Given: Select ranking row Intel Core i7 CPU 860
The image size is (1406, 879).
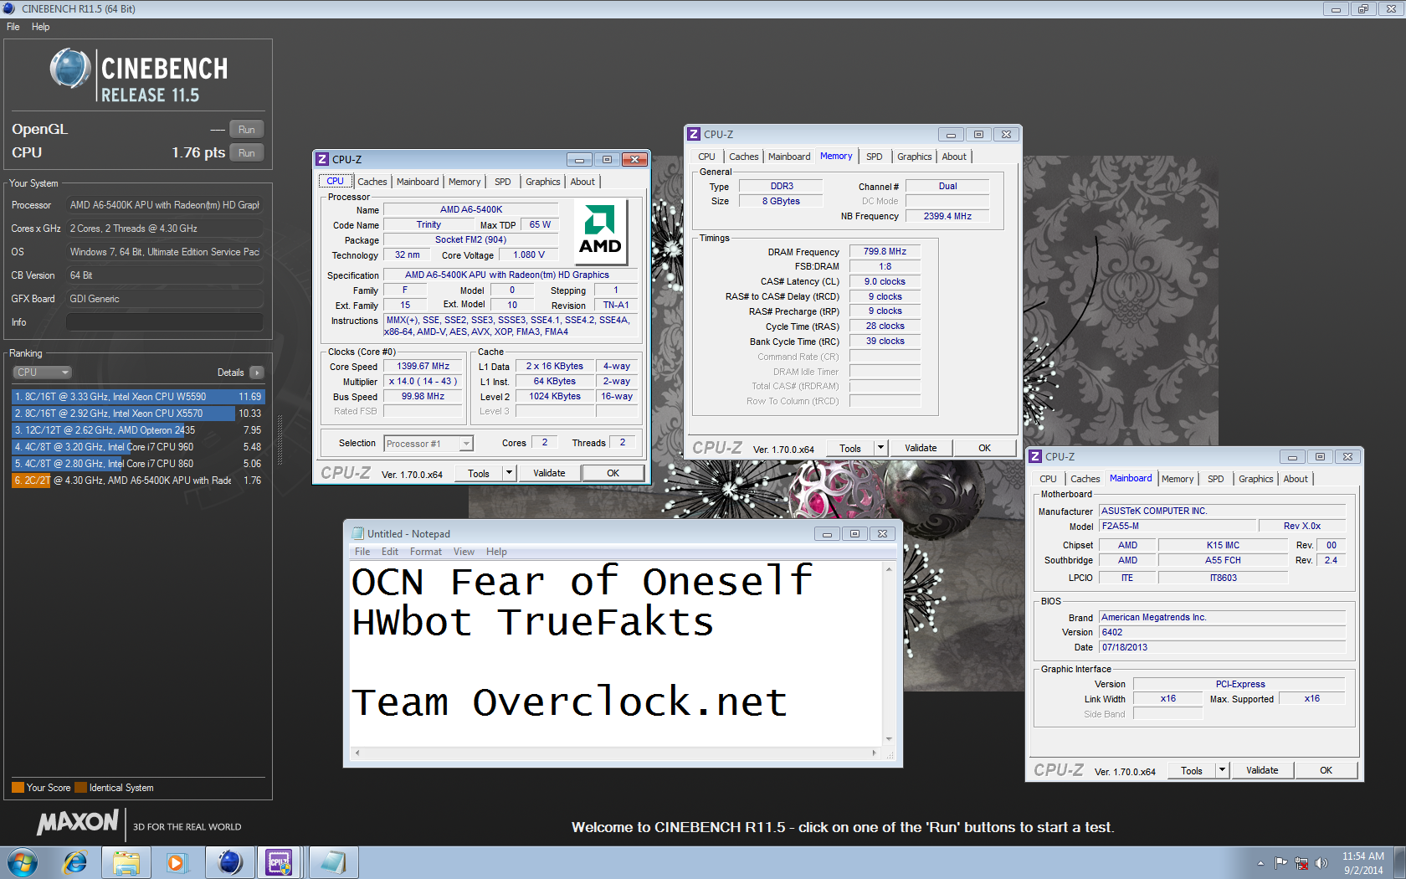Looking at the screenshot, I should 137,464.
